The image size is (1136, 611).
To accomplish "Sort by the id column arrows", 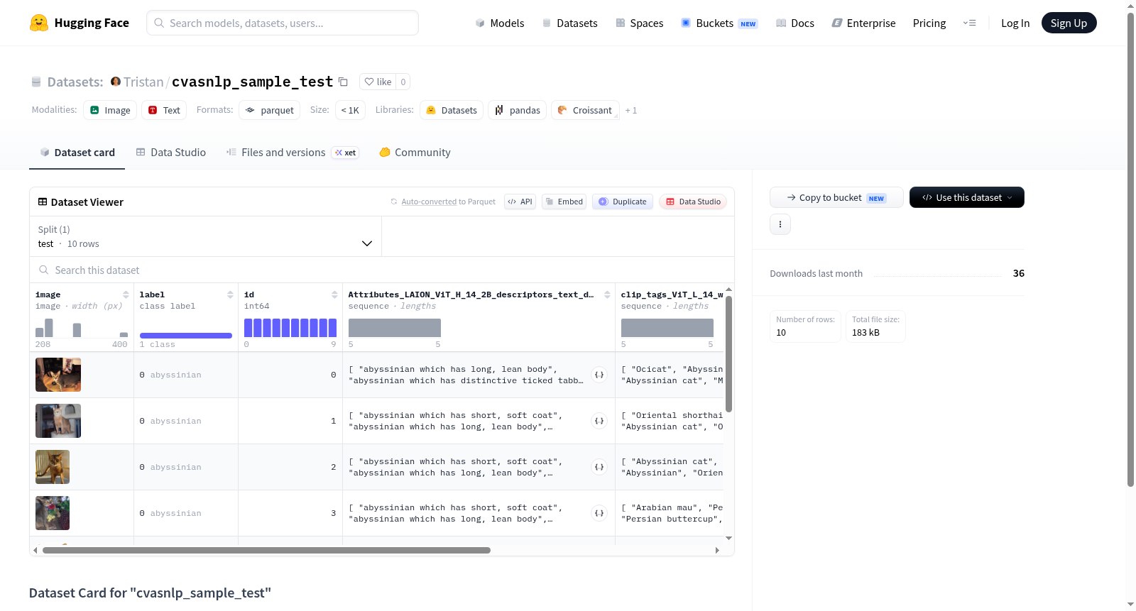I will [334, 295].
